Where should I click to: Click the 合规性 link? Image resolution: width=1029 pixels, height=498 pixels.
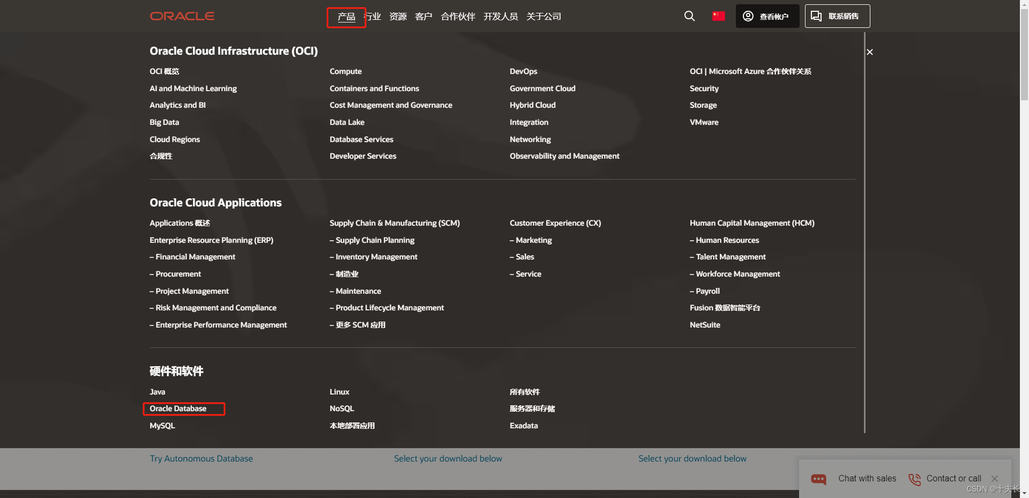[161, 156]
